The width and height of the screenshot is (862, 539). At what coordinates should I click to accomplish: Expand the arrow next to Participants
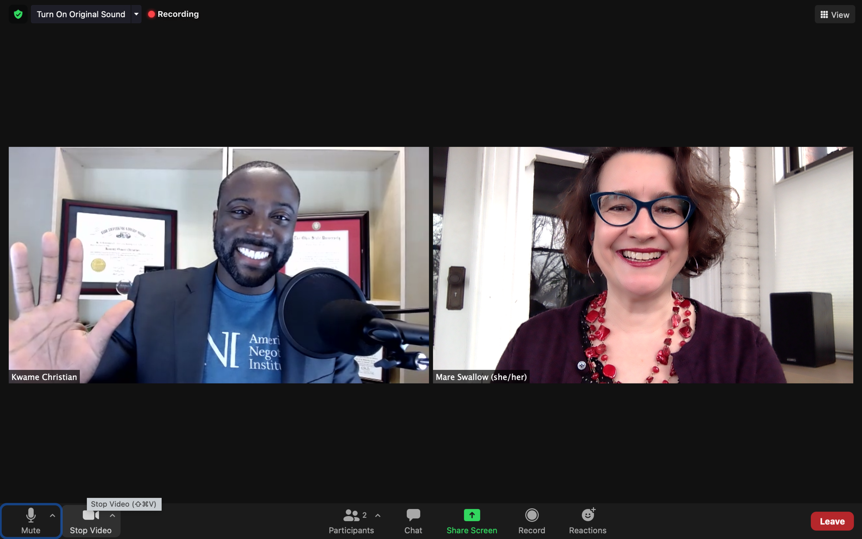click(x=378, y=516)
